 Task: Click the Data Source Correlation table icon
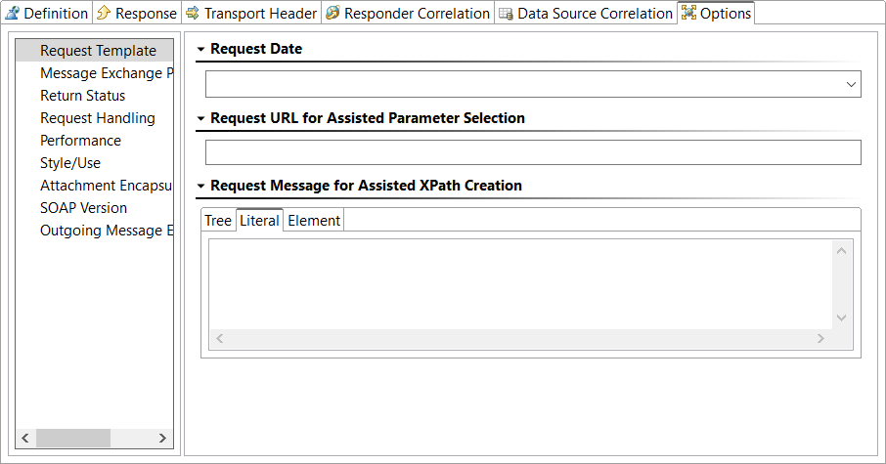(506, 14)
